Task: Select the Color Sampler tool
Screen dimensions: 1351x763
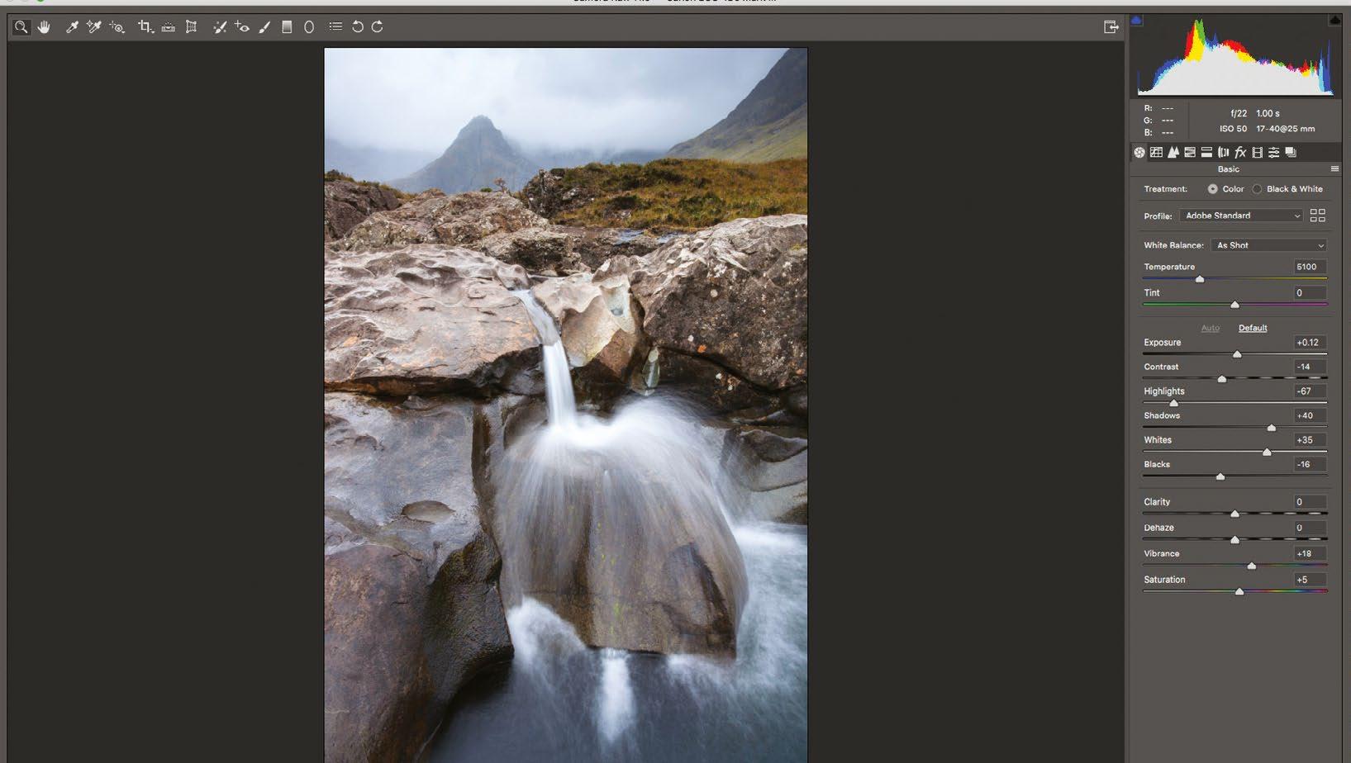Action: click(x=94, y=27)
